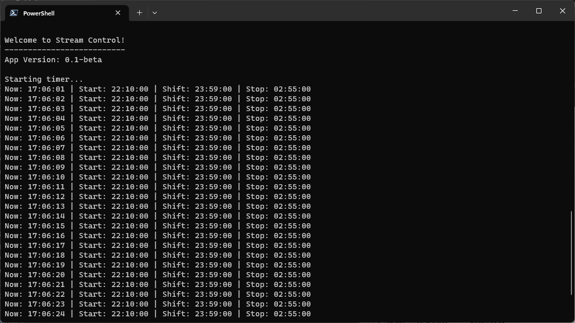Click the 'Now: 17:06:17' timestamp

(35, 245)
